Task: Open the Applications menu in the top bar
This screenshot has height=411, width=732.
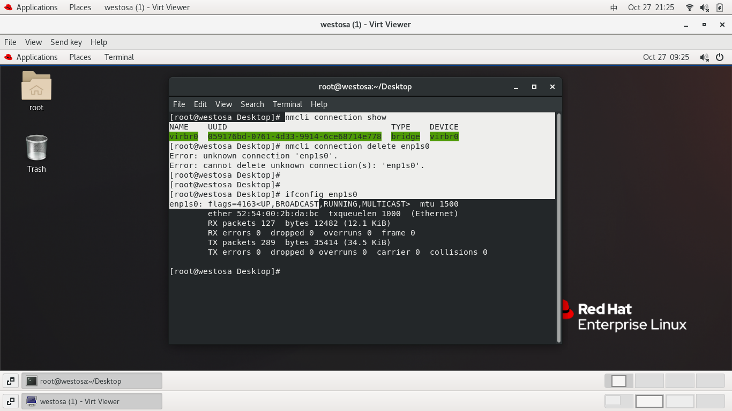Action: pos(37,7)
